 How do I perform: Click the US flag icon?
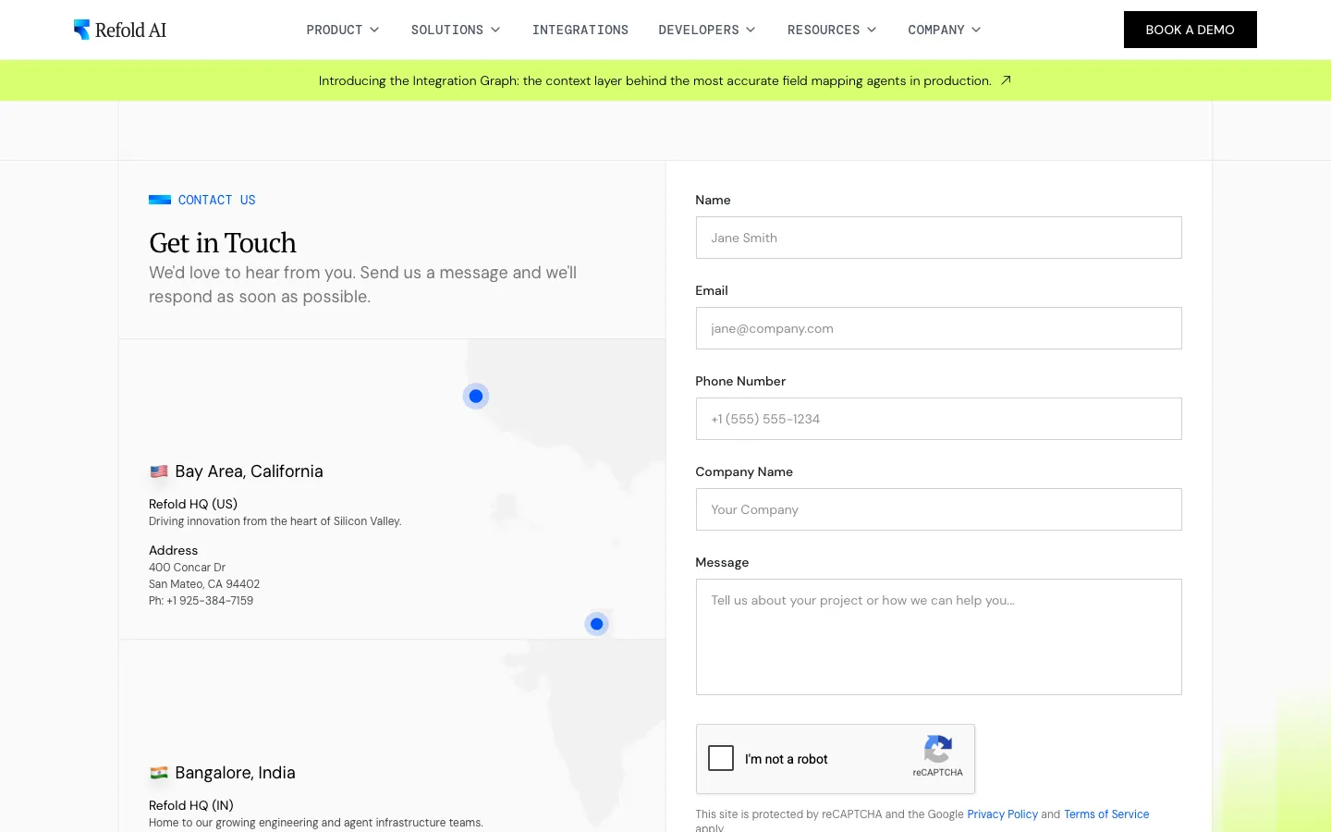pyautogui.click(x=159, y=471)
